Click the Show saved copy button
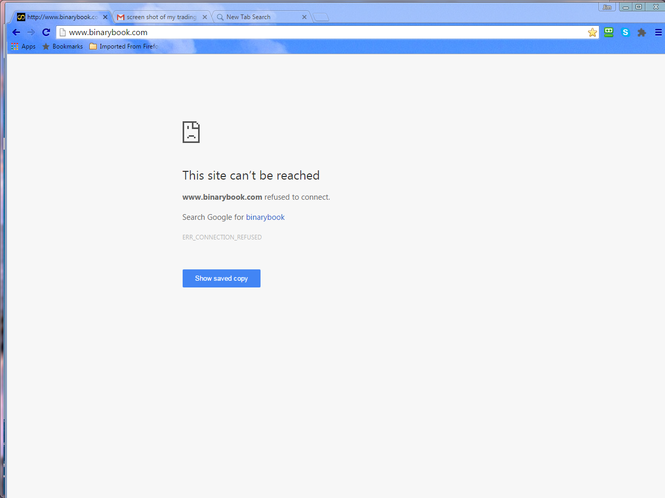The height and width of the screenshot is (498, 665). [x=221, y=279]
